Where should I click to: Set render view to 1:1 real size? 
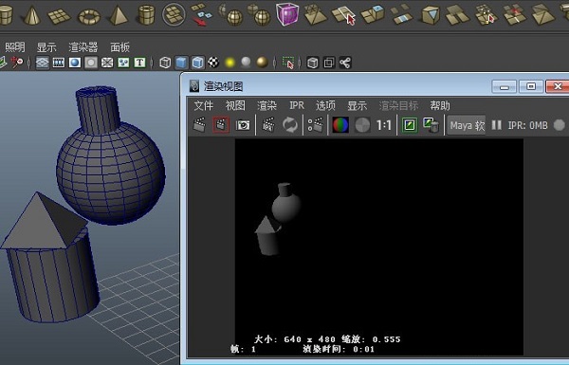tap(383, 125)
